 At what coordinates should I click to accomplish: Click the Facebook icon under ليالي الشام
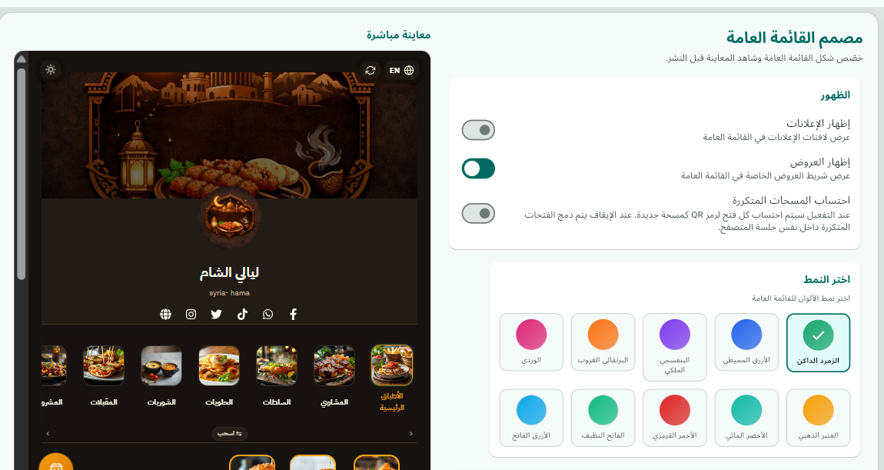pos(293,315)
